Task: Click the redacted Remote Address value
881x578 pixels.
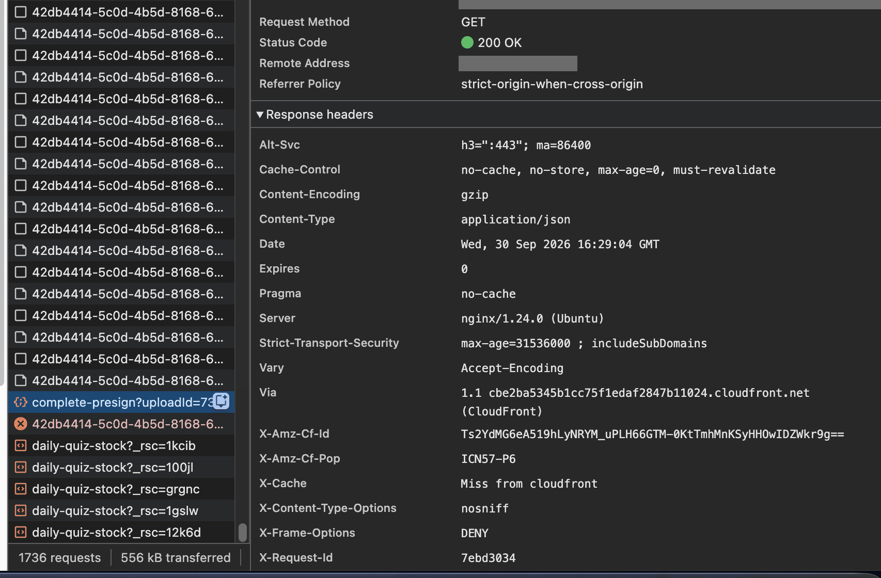Action: (x=518, y=63)
